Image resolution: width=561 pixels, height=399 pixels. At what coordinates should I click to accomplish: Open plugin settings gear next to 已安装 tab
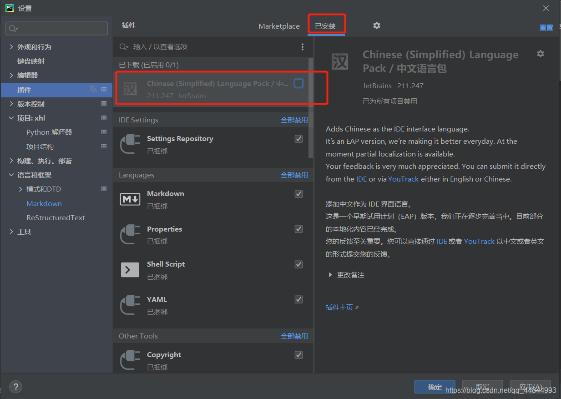pos(377,25)
